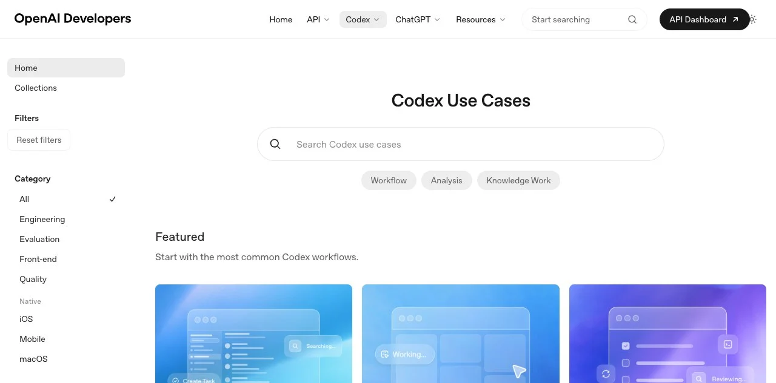Expand the ChatGPT dropdown menu

pyautogui.click(x=418, y=19)
